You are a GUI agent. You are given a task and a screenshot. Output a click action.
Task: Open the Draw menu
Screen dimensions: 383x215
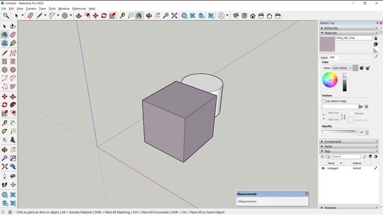coord(42,8)
